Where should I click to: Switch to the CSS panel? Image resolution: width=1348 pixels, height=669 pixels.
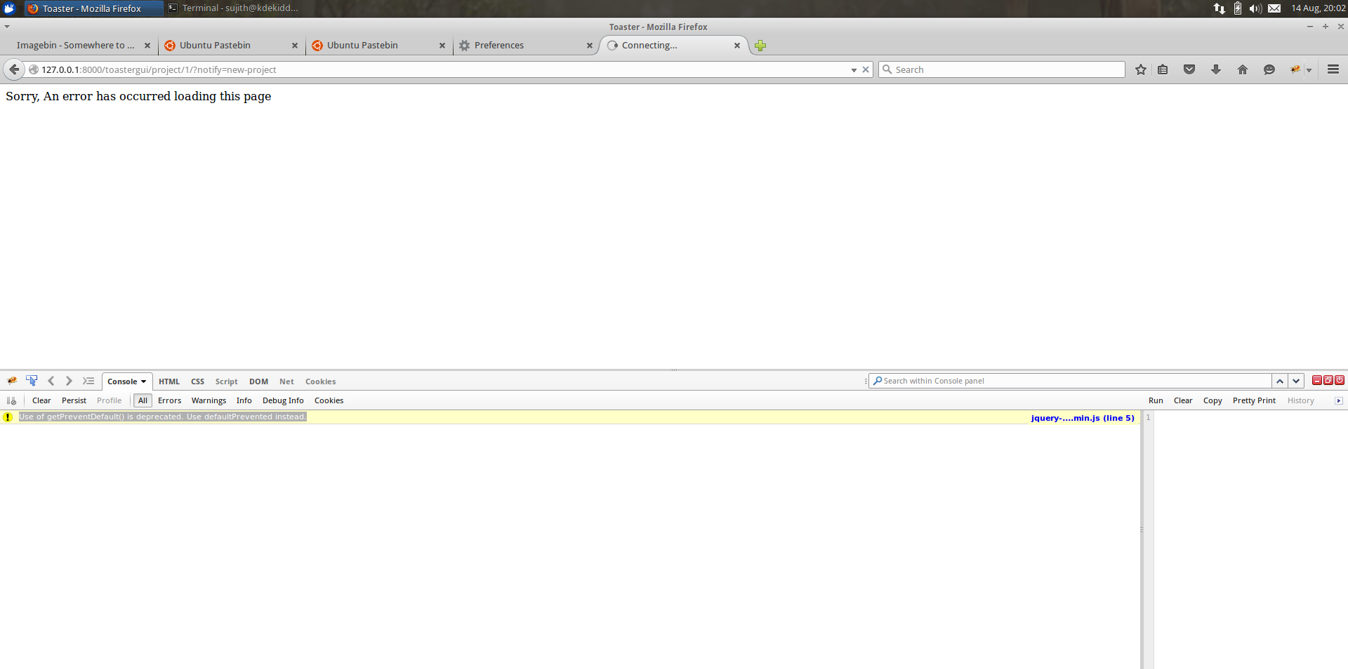pyautogui.click(x=197, y=381)
